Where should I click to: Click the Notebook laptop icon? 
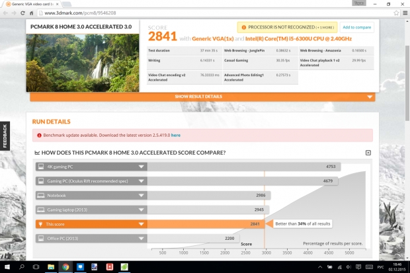point(41,196)
